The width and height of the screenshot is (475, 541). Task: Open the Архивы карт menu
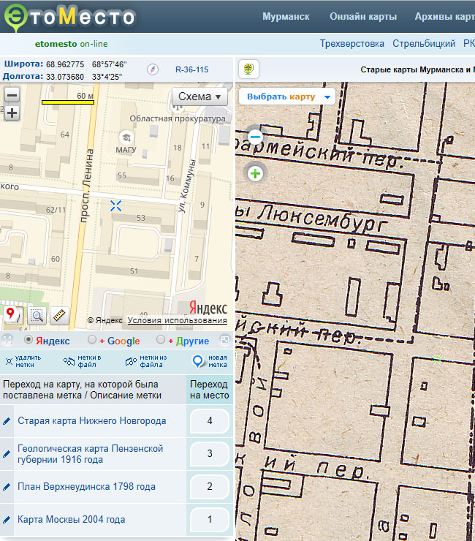tap(444, 17)
